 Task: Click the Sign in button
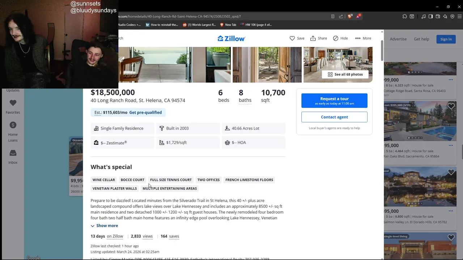[446, 39]
